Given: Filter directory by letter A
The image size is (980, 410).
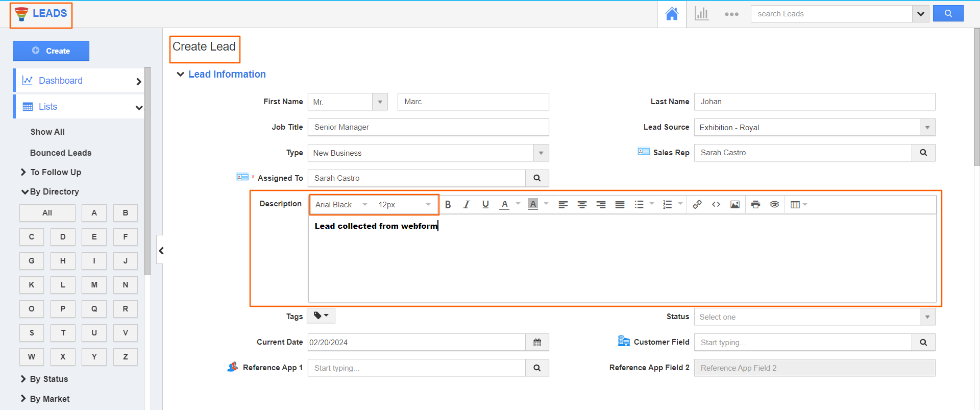Looking at the screenshot, I should coord(94,213).
